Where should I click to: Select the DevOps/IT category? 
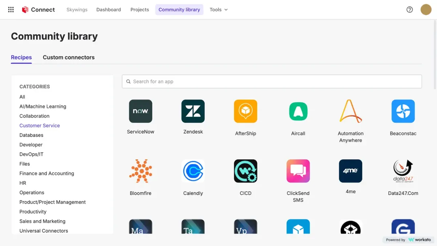(31, 154)
